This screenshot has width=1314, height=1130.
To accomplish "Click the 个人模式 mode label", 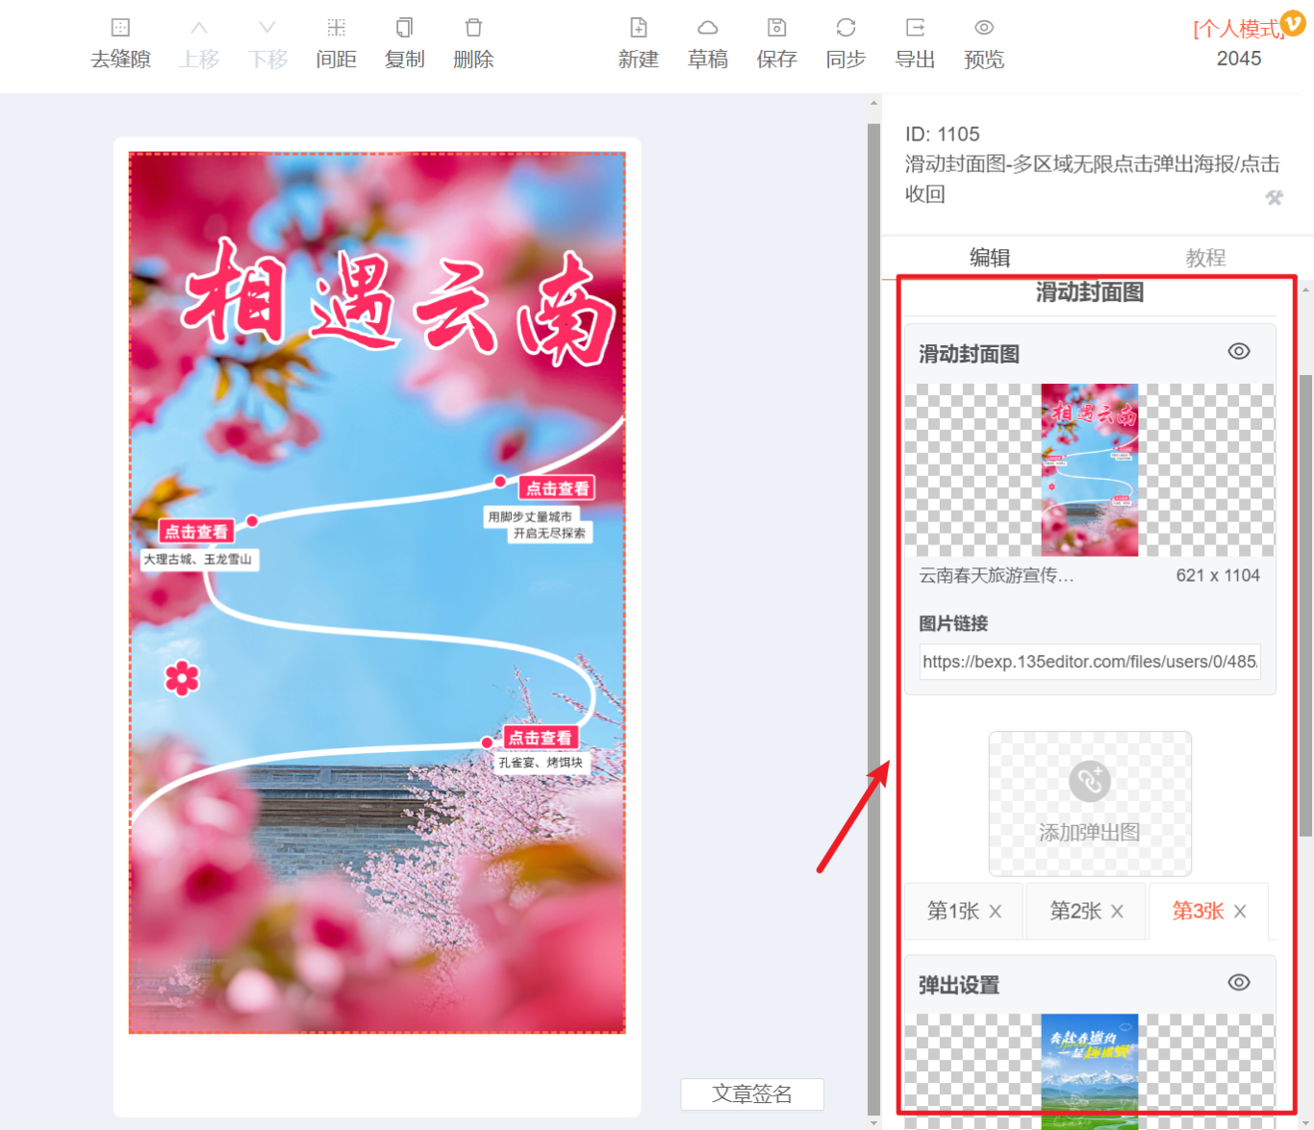I will coord(1237,29).
